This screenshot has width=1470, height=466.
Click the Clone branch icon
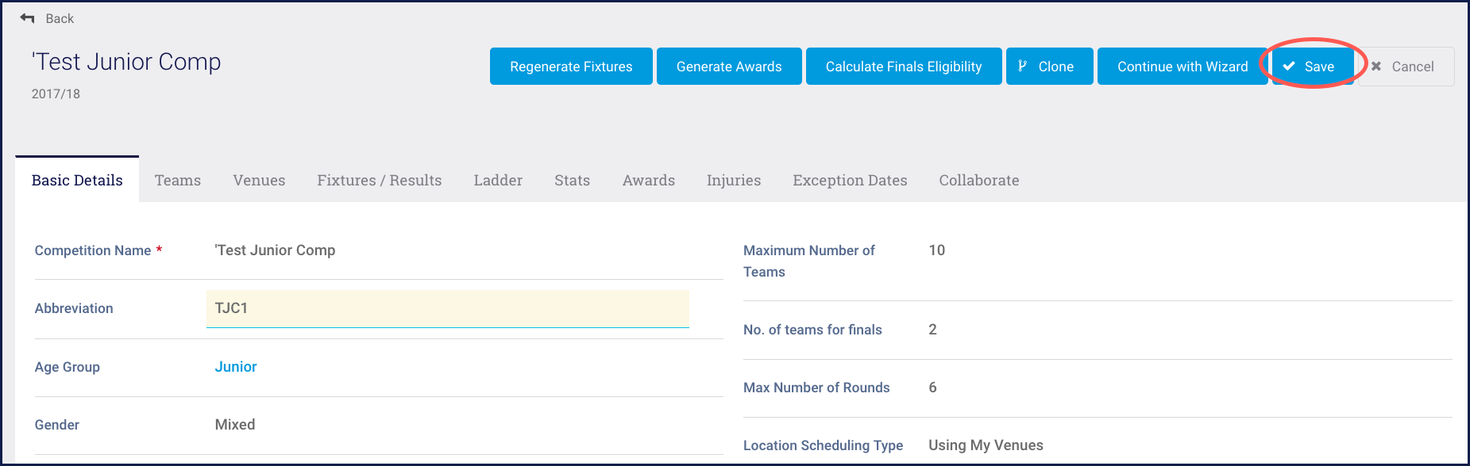(1023, 67)
